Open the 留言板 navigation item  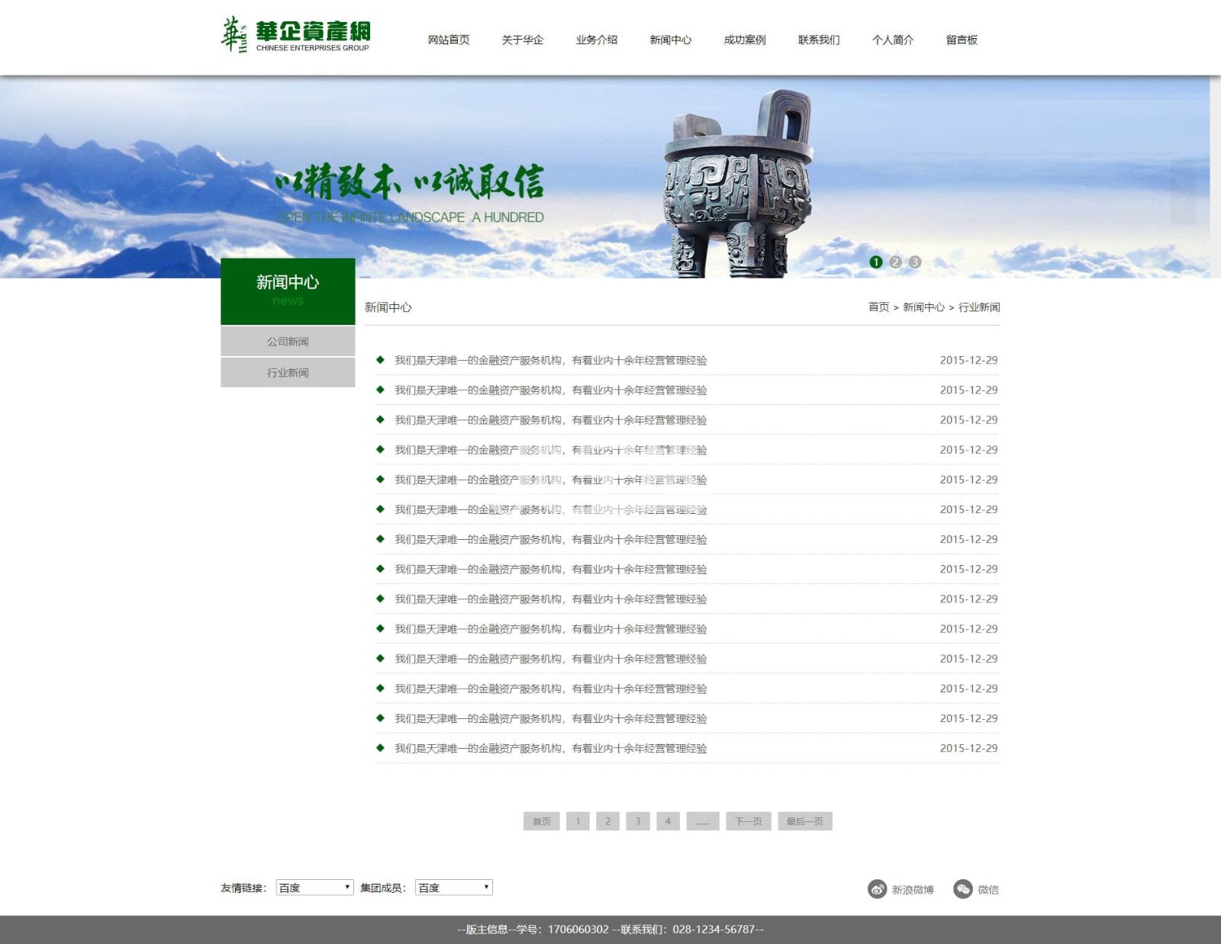click(x=962, y=40)
